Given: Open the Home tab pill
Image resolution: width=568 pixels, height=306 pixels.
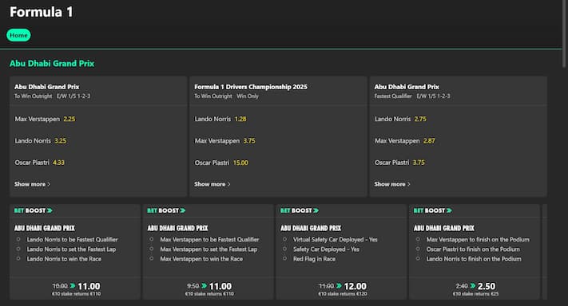Looking at the screenshot, I should (x=18, y=35).
